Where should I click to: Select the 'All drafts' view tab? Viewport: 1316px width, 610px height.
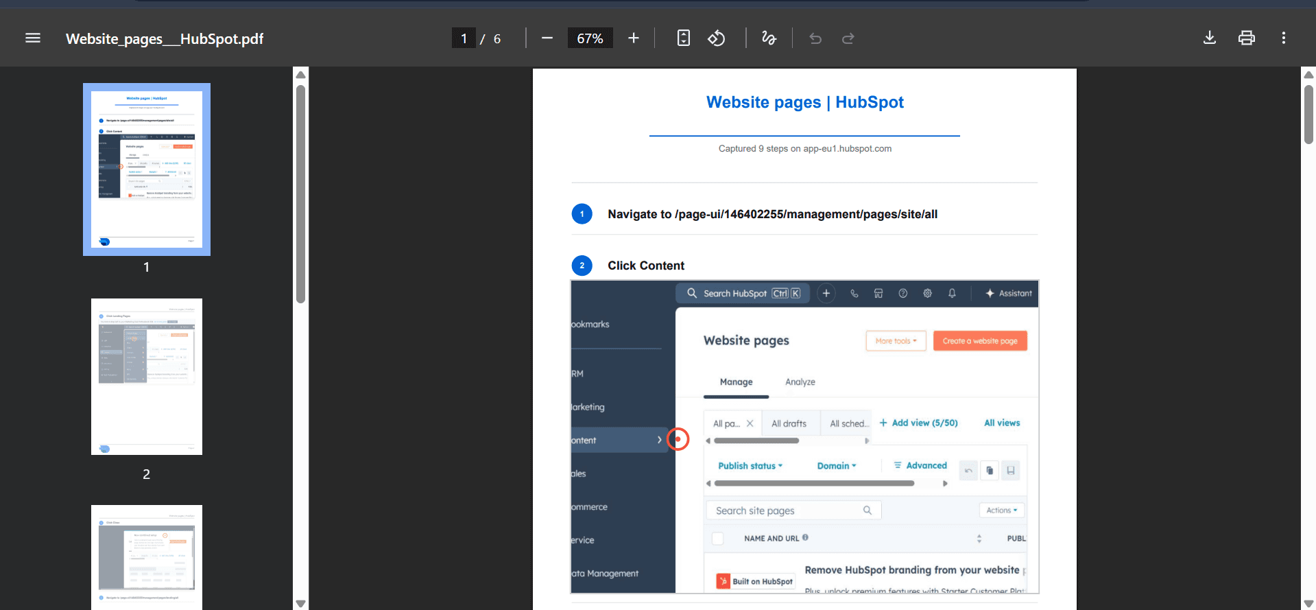point(789,423)
